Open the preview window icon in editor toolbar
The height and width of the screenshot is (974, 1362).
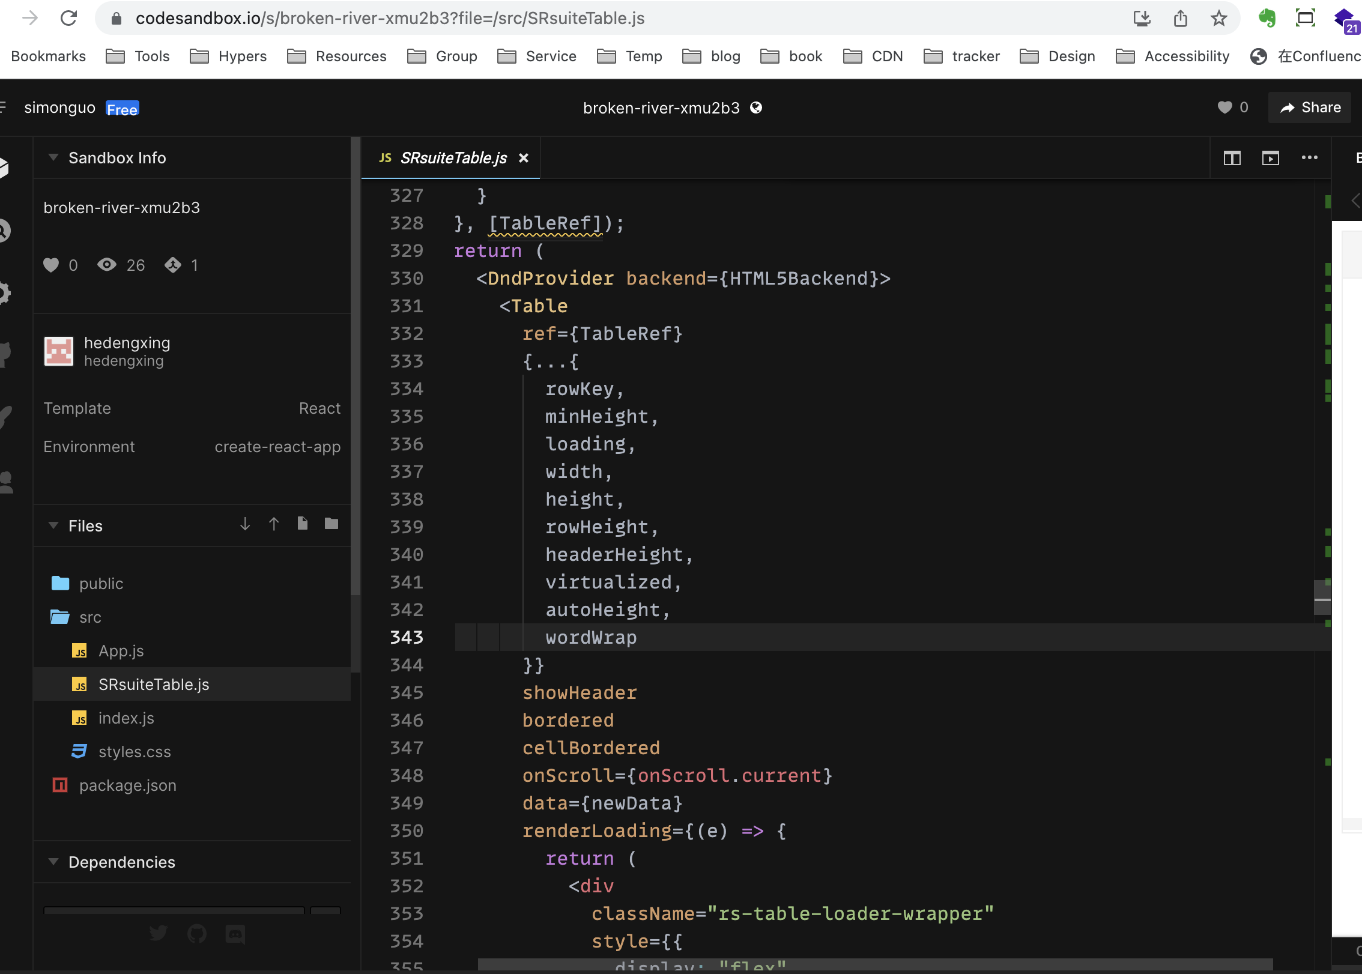pyautogui.click(x=1271, y=158)
